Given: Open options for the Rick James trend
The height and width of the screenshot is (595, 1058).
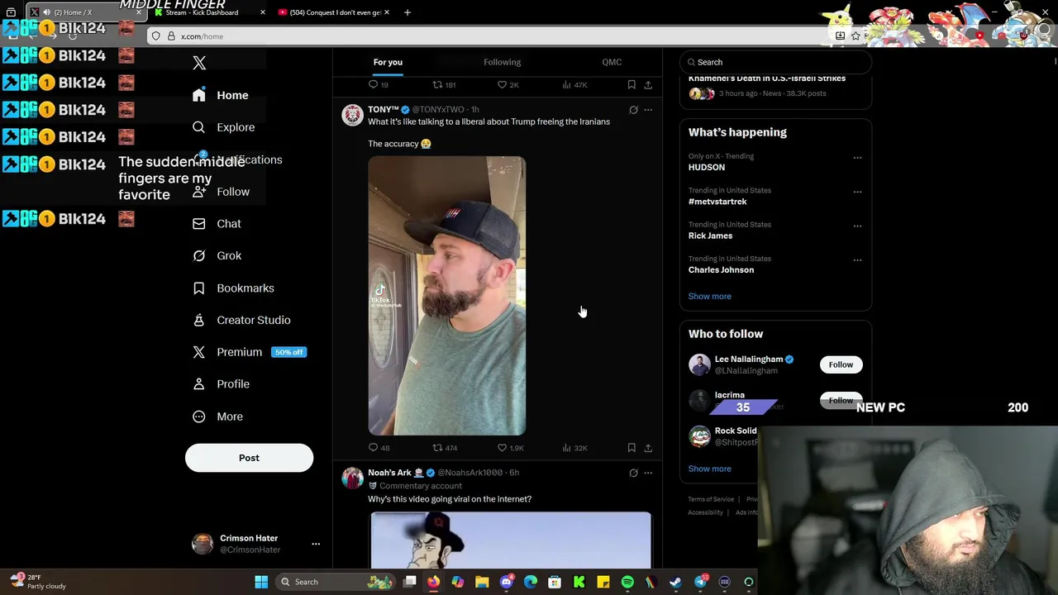Looking at the screenshot, I should tap(857, 226).
